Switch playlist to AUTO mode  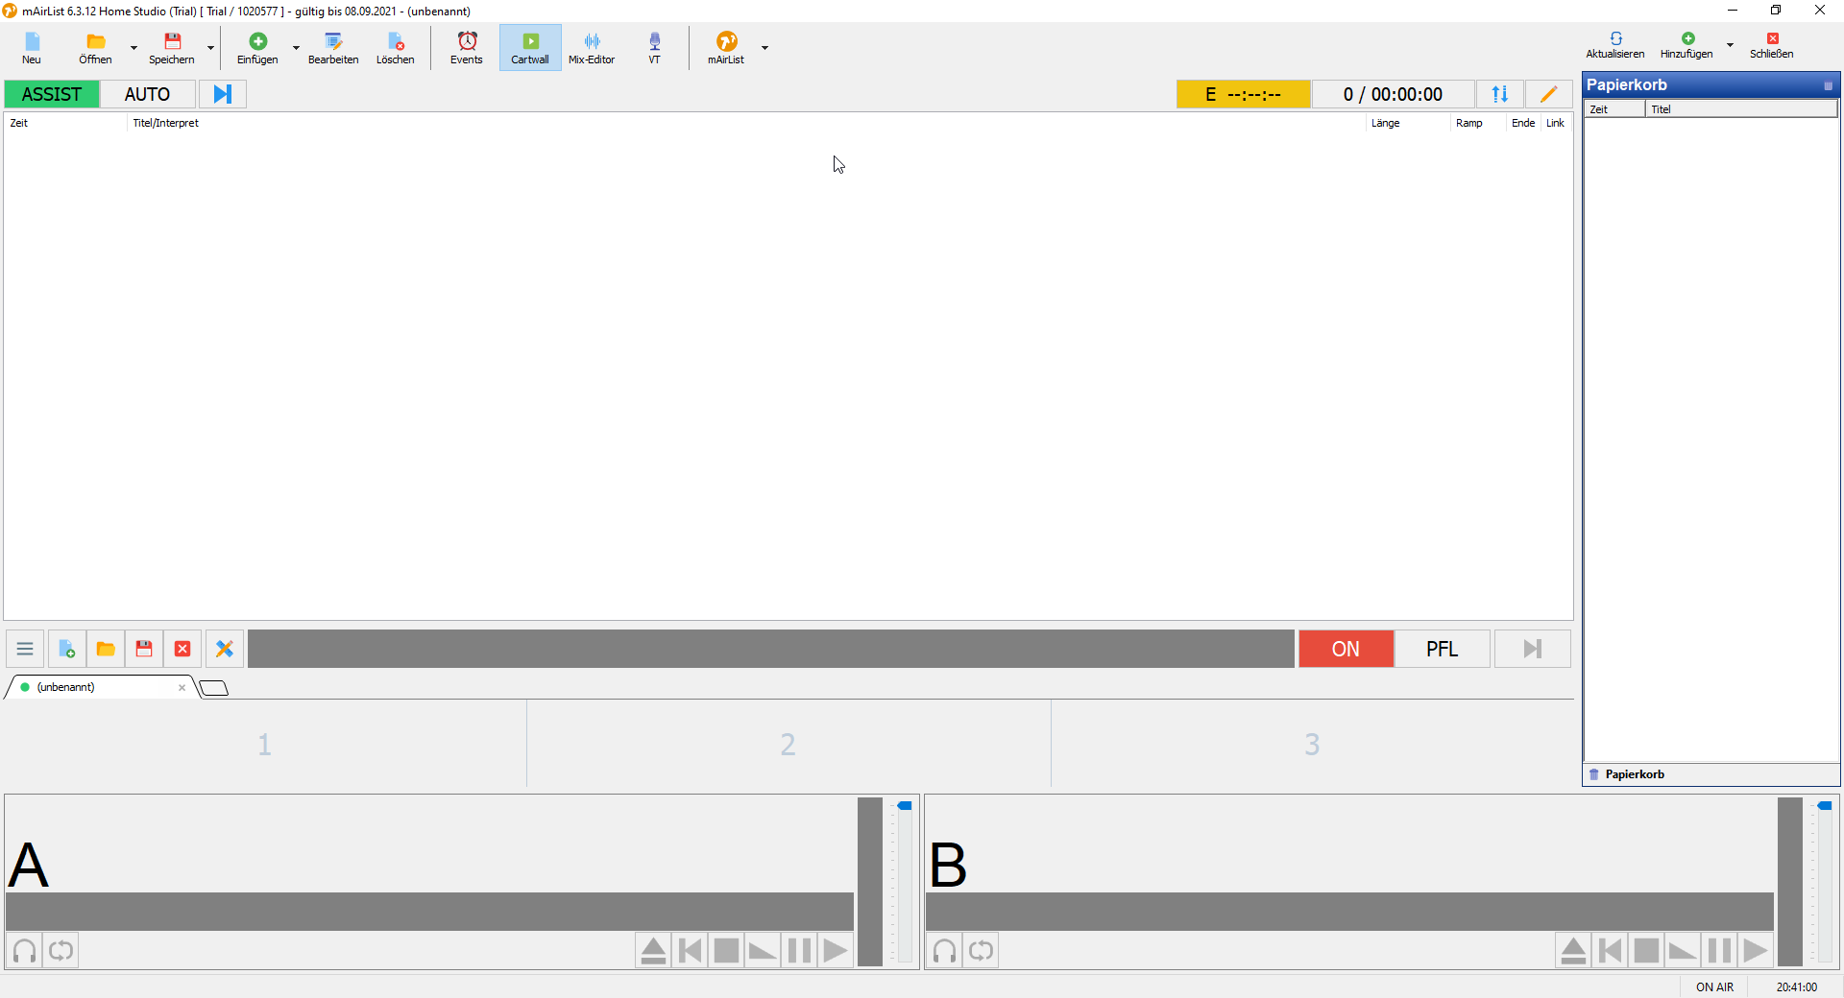pos(147,94)
